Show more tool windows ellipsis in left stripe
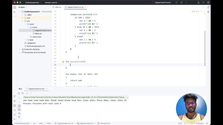Viewport: 223px width, 125px height. [15, 16]
